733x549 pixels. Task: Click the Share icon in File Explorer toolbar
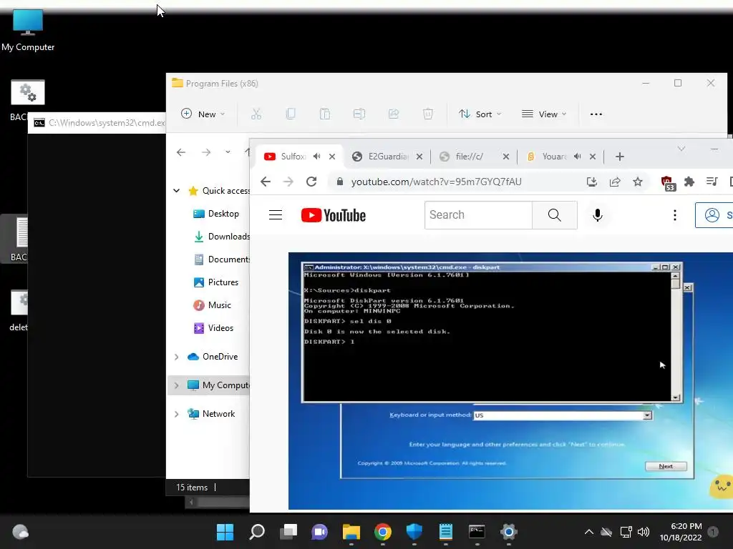394,114
